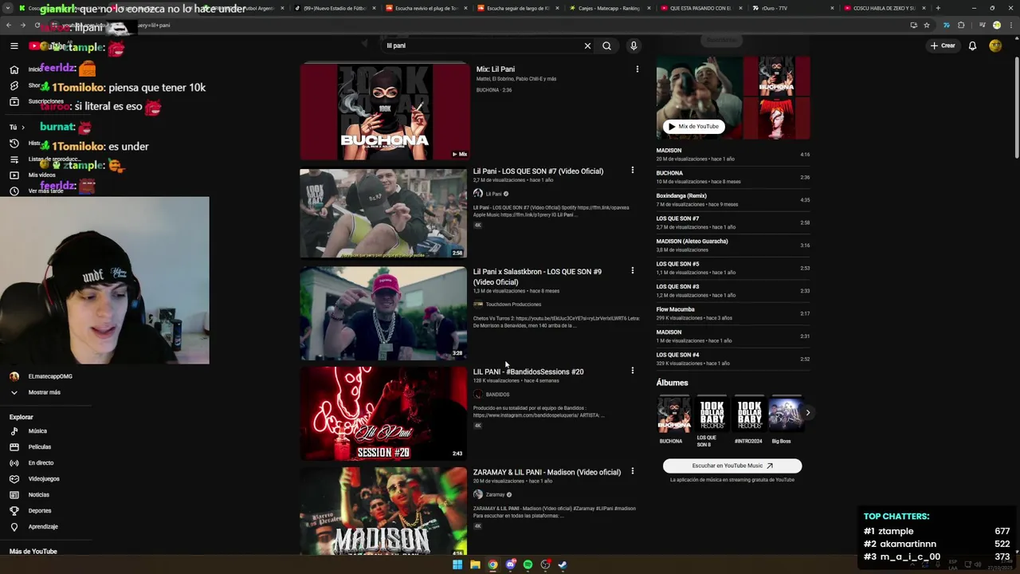Open options for Madison video result
The image size is (1020, 574).
(632, 471)
